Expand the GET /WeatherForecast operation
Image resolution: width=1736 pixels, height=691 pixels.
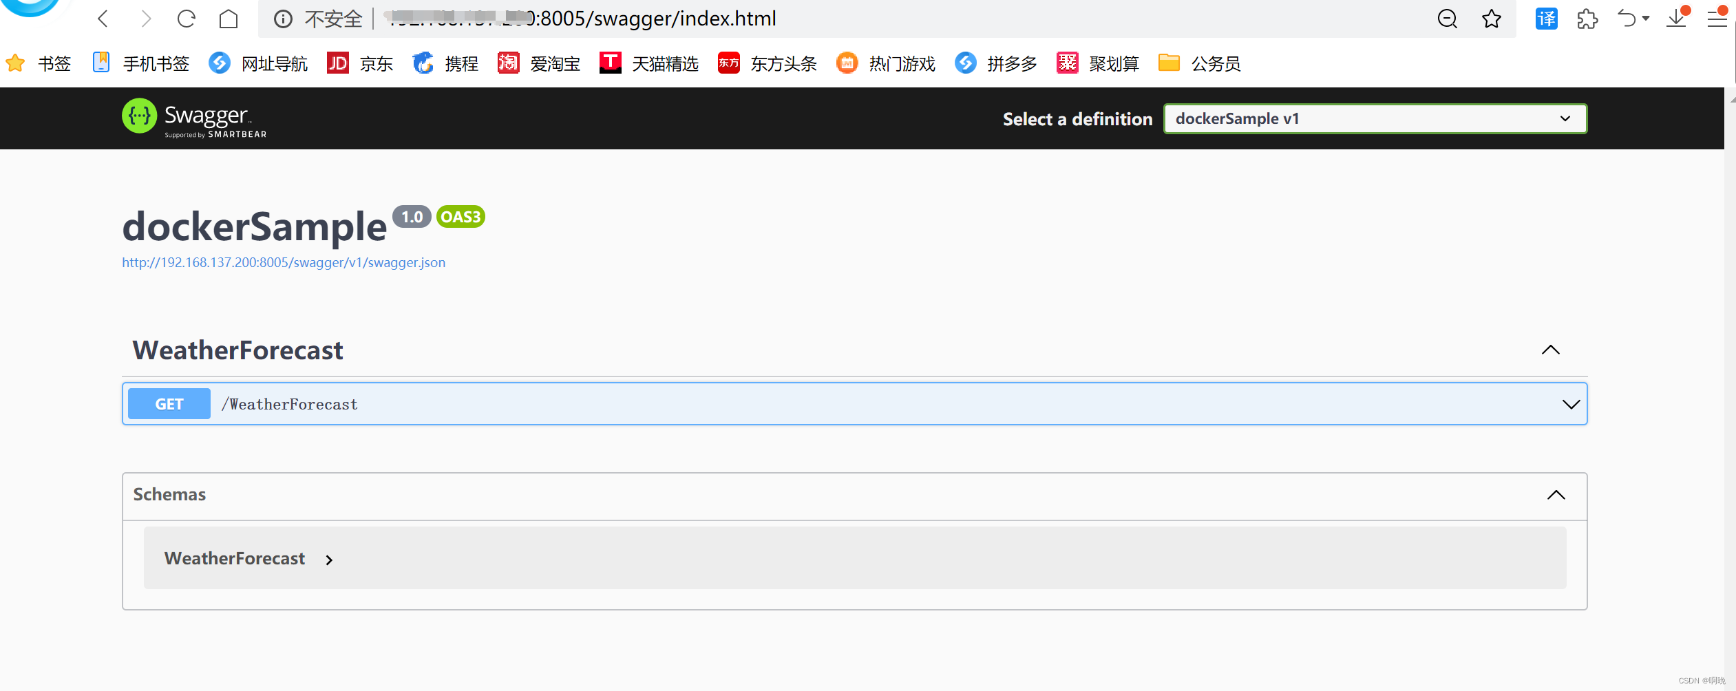click(x=1573, y=404)
